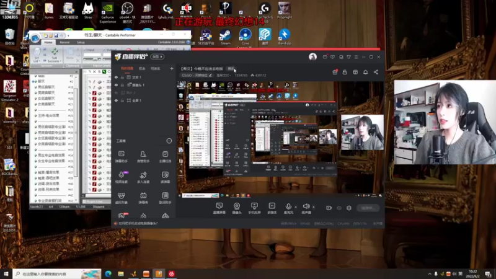Click Paste button in Cantabile
This screenshot has width=496, height=279.
tap(70, 55)
